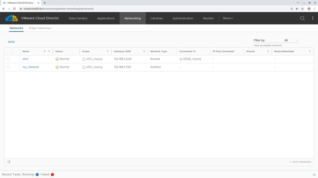This screenshot has height=178, width=318.
Task: Open the dmz network link
Action: click(x=25, y=59)
